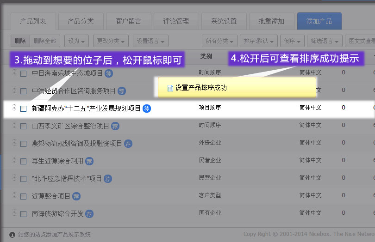Click the 荐 badge next to 中日海南乐城生态城项目
The width and height of the screenshot is (375, 242).
pyautogui.click(x=109, y=73)
